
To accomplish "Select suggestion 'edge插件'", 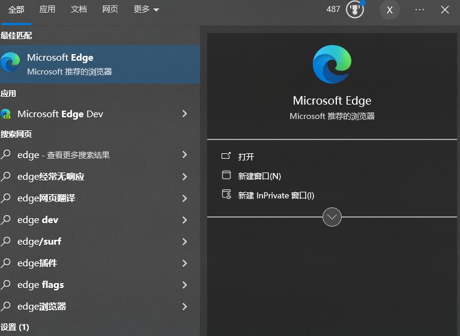I will pos(37,263).
